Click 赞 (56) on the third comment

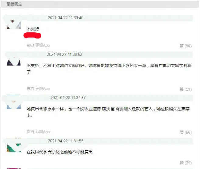185,132
